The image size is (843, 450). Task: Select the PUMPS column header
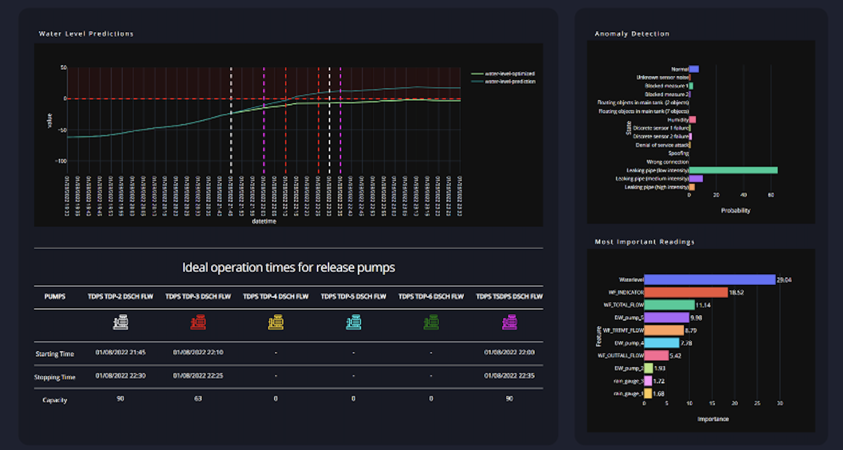point(55,296)
